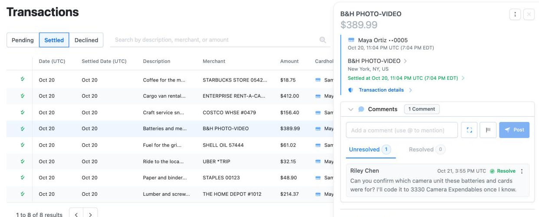
Task: Sort by the Description column header
Action: coord(157,61)
